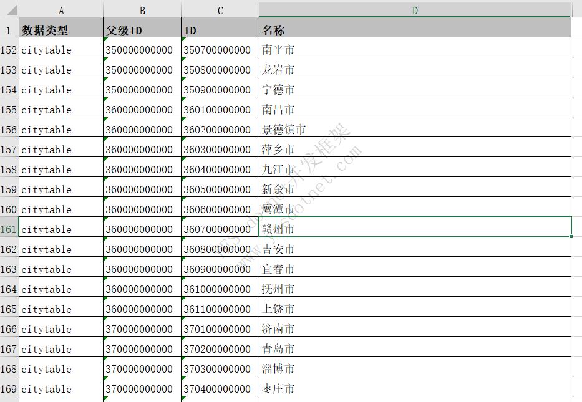Select entire row 169 via row number
The width and height of the screenshot is (582, 402).
click(8, 388)
